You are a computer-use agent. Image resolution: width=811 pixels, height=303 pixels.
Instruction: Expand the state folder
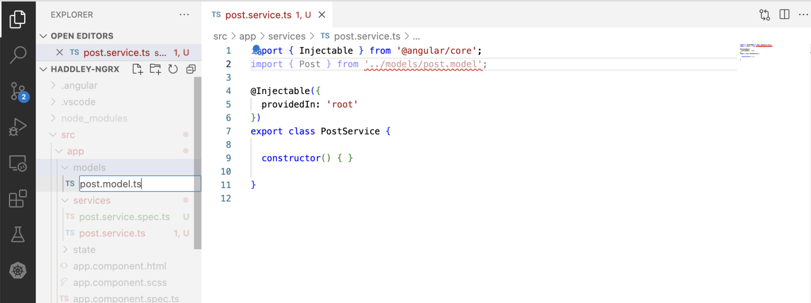click(x=84, y=250)
